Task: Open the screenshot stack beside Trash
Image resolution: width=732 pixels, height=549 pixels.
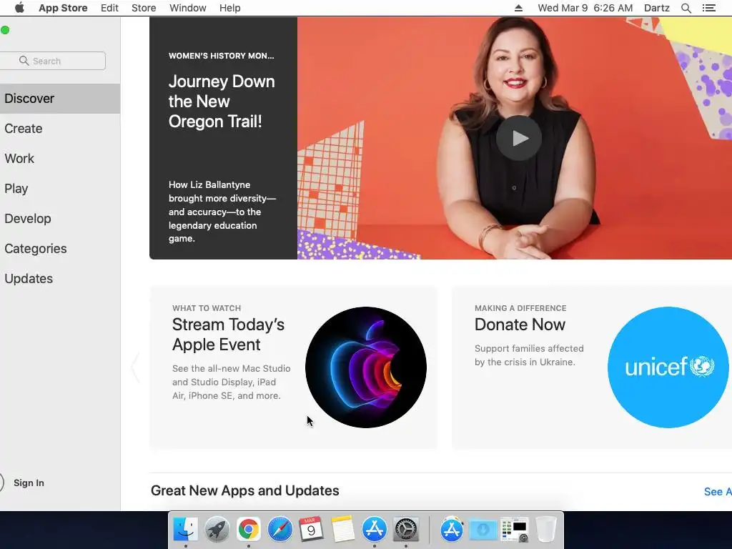Action: [x=515, y=530]
